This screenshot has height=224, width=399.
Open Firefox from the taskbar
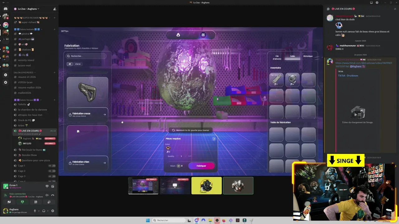coord(224,220)
